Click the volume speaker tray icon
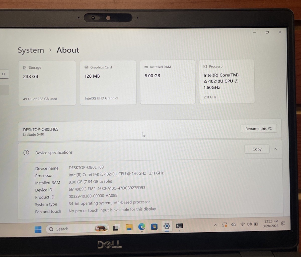Screen dimensions: 301x257 [x=249, y=224]
